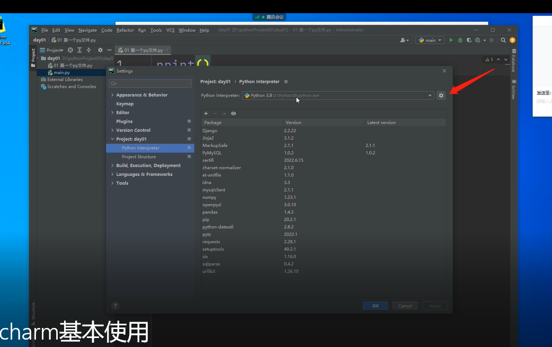Click the user account icon in toolbar

(x=404, y=40)
